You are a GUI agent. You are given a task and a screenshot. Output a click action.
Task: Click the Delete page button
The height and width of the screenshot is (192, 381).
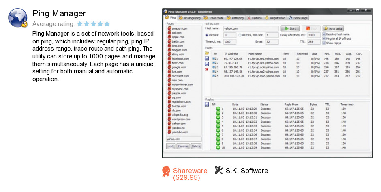(x=196, y=146)
